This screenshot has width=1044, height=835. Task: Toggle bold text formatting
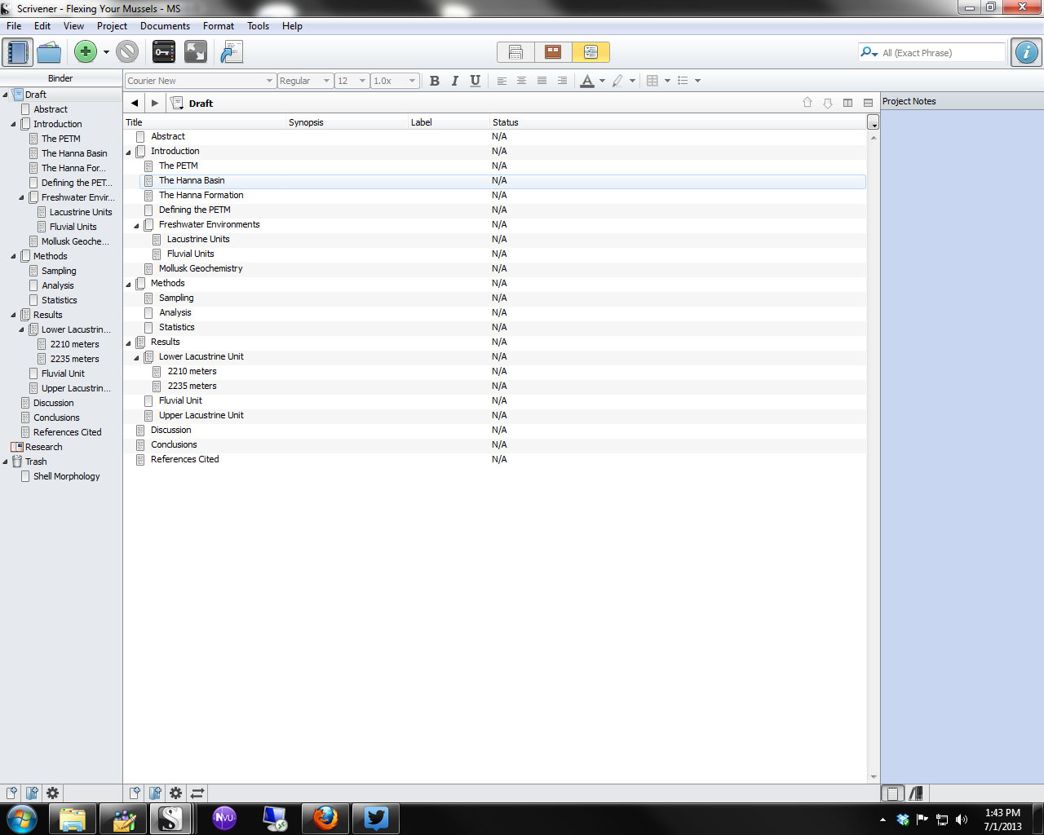(x=434, y=81)
